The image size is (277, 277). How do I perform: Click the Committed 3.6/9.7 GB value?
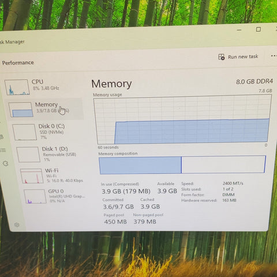(x=118, y=207)
